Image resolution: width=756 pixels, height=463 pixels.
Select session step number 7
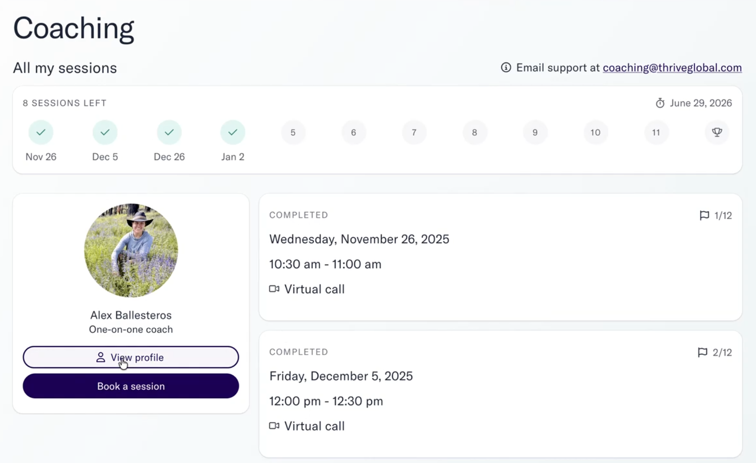click(x=414, y=132)
